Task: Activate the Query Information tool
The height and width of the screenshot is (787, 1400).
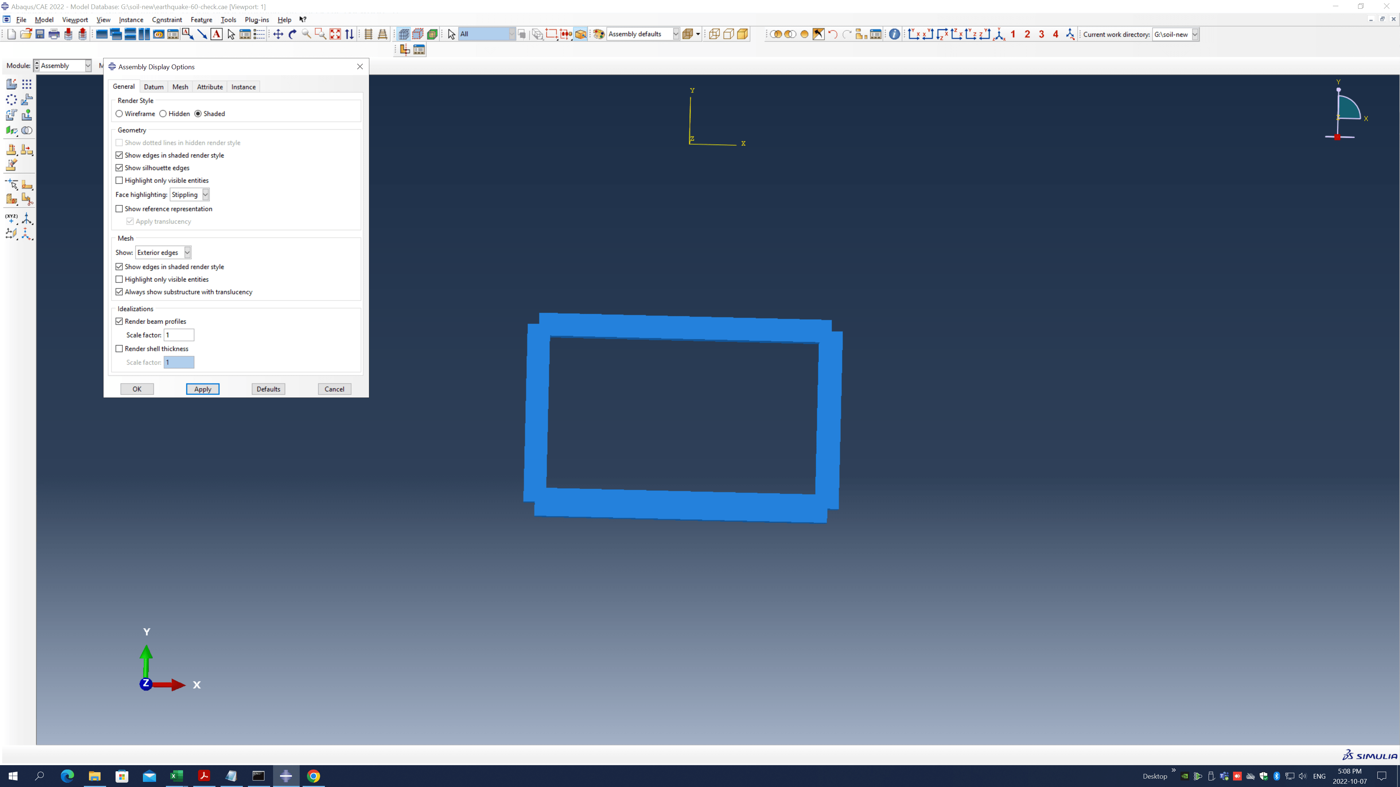Action: click(894, 34)
